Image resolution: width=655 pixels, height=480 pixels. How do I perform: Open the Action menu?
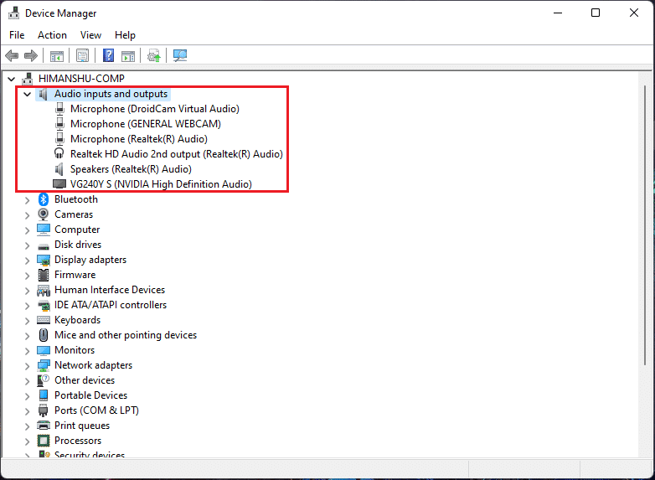(52, 35)
